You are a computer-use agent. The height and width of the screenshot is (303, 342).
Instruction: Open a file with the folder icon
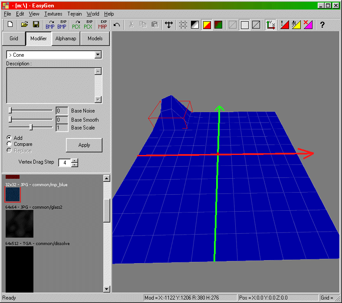pyautogui.click(x=25, y=25)
